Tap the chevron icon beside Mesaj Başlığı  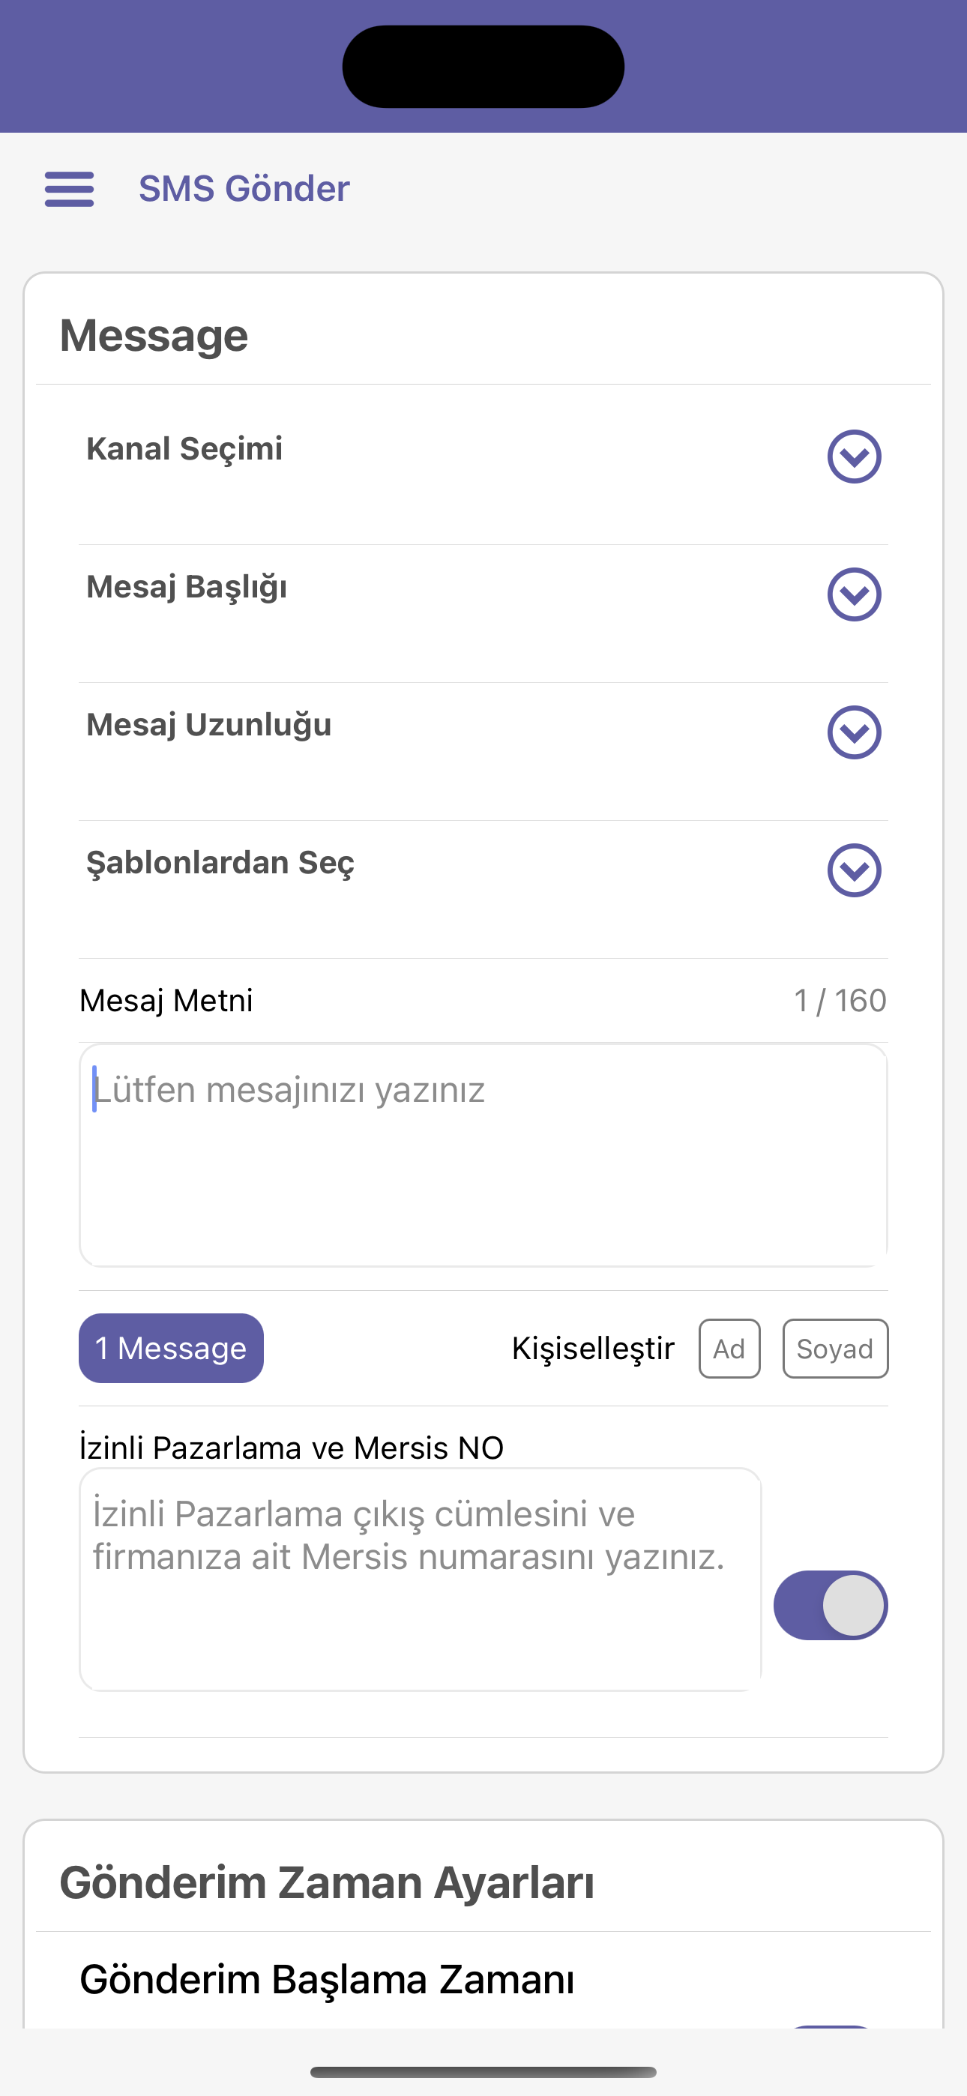point(854,594)
